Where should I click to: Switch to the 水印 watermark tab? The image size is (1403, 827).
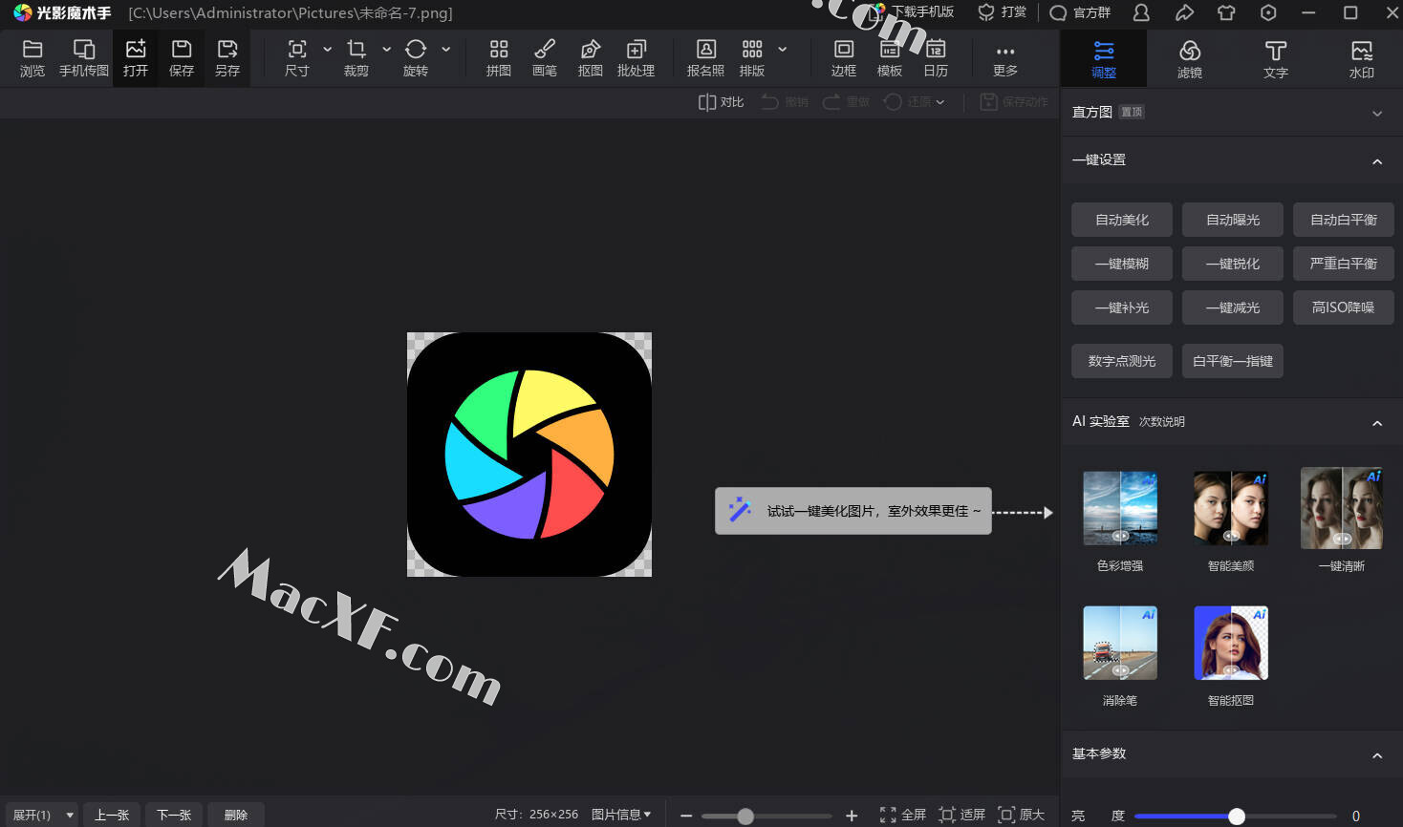pos(1361,59)
